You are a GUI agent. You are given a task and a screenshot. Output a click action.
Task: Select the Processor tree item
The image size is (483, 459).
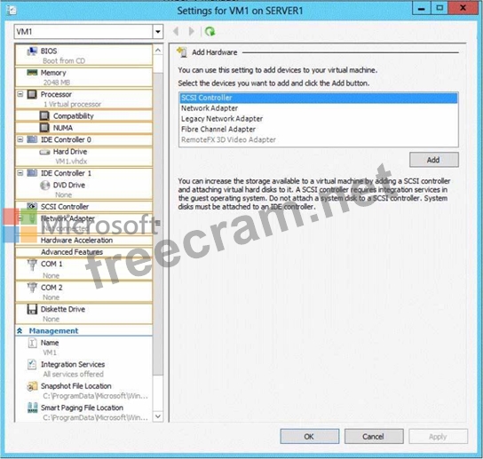pyautogui.click(x=83, y=99)
